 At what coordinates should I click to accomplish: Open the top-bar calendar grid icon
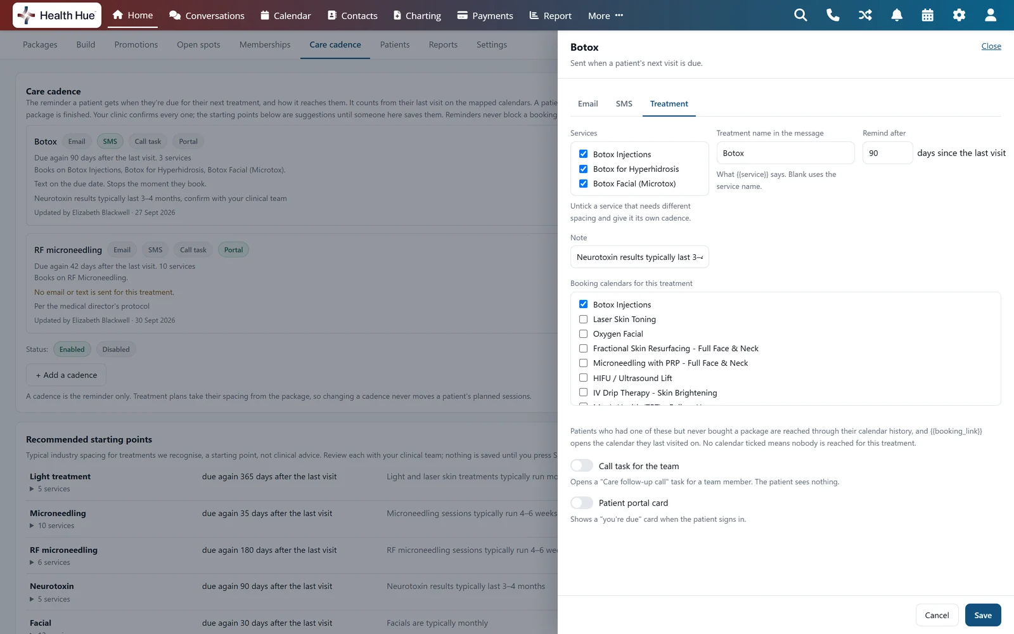pos(928,15)
